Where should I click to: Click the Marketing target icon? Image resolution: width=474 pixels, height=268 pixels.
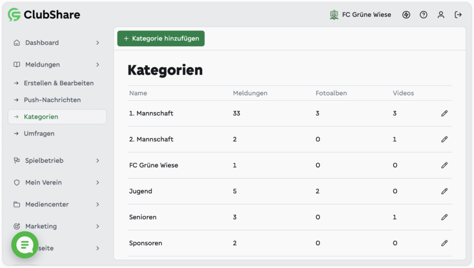(17, 226)
